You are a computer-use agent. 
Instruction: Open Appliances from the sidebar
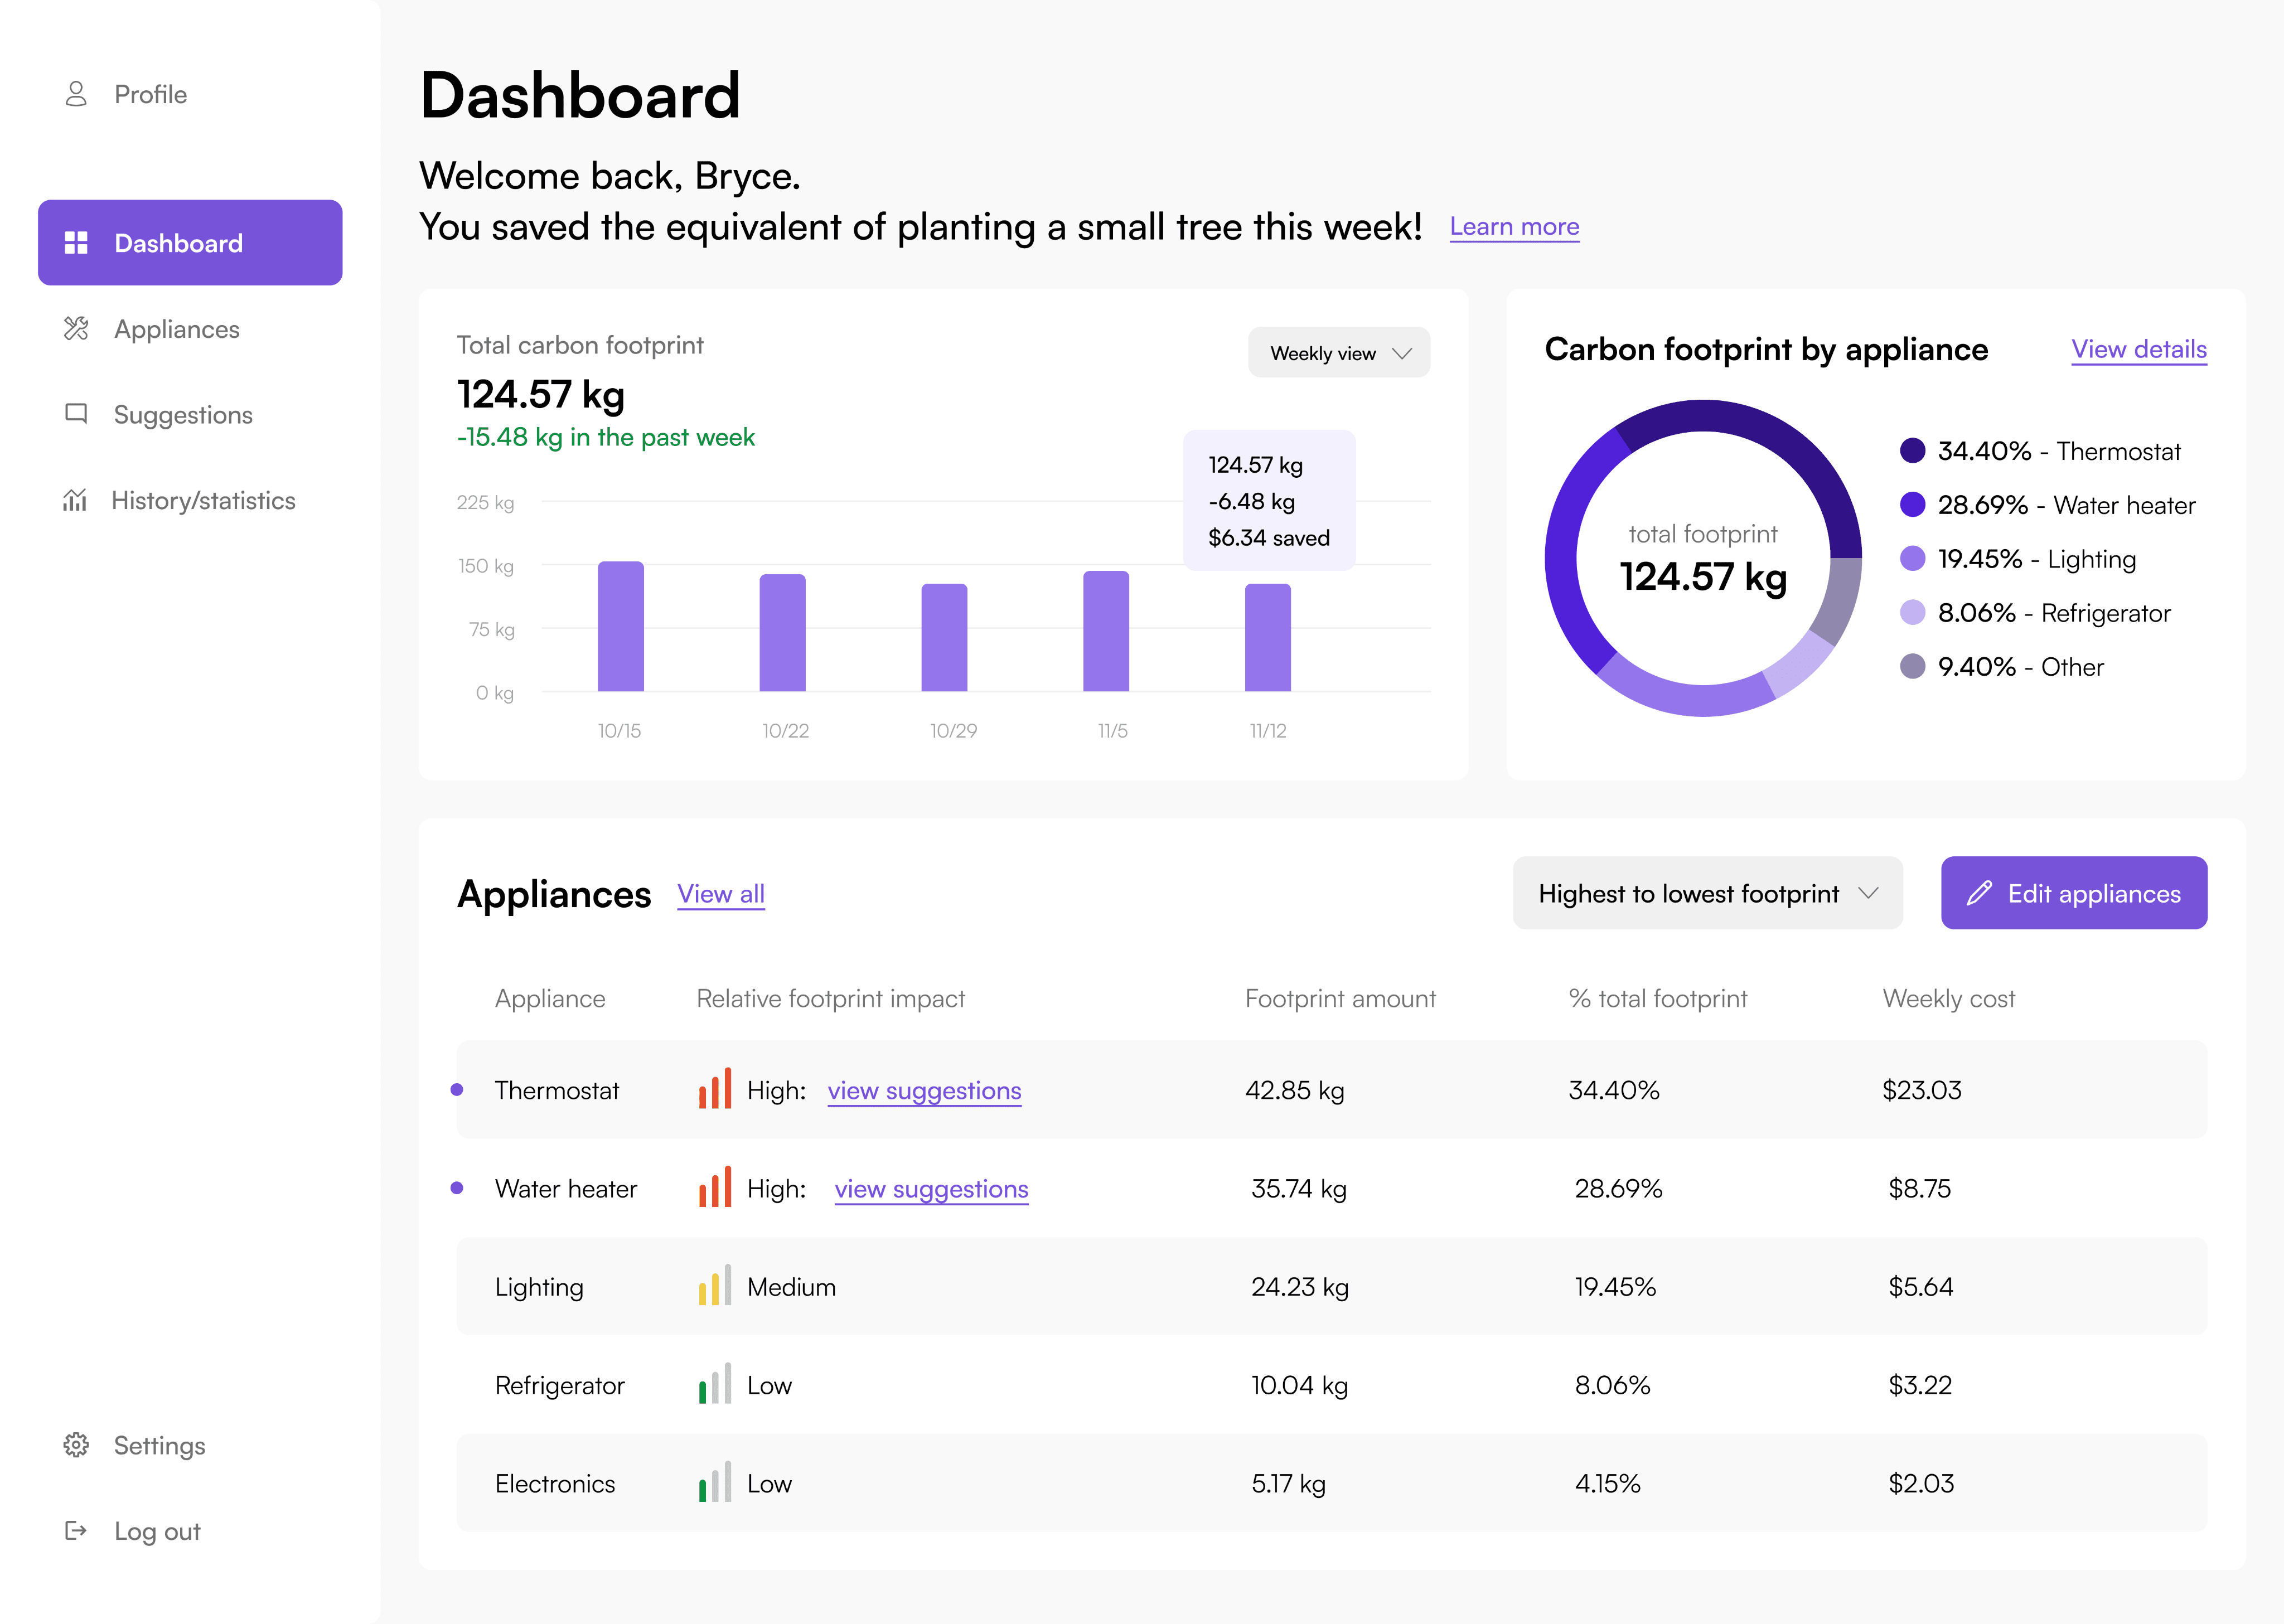pyautogui.click(x=152, y=329)
